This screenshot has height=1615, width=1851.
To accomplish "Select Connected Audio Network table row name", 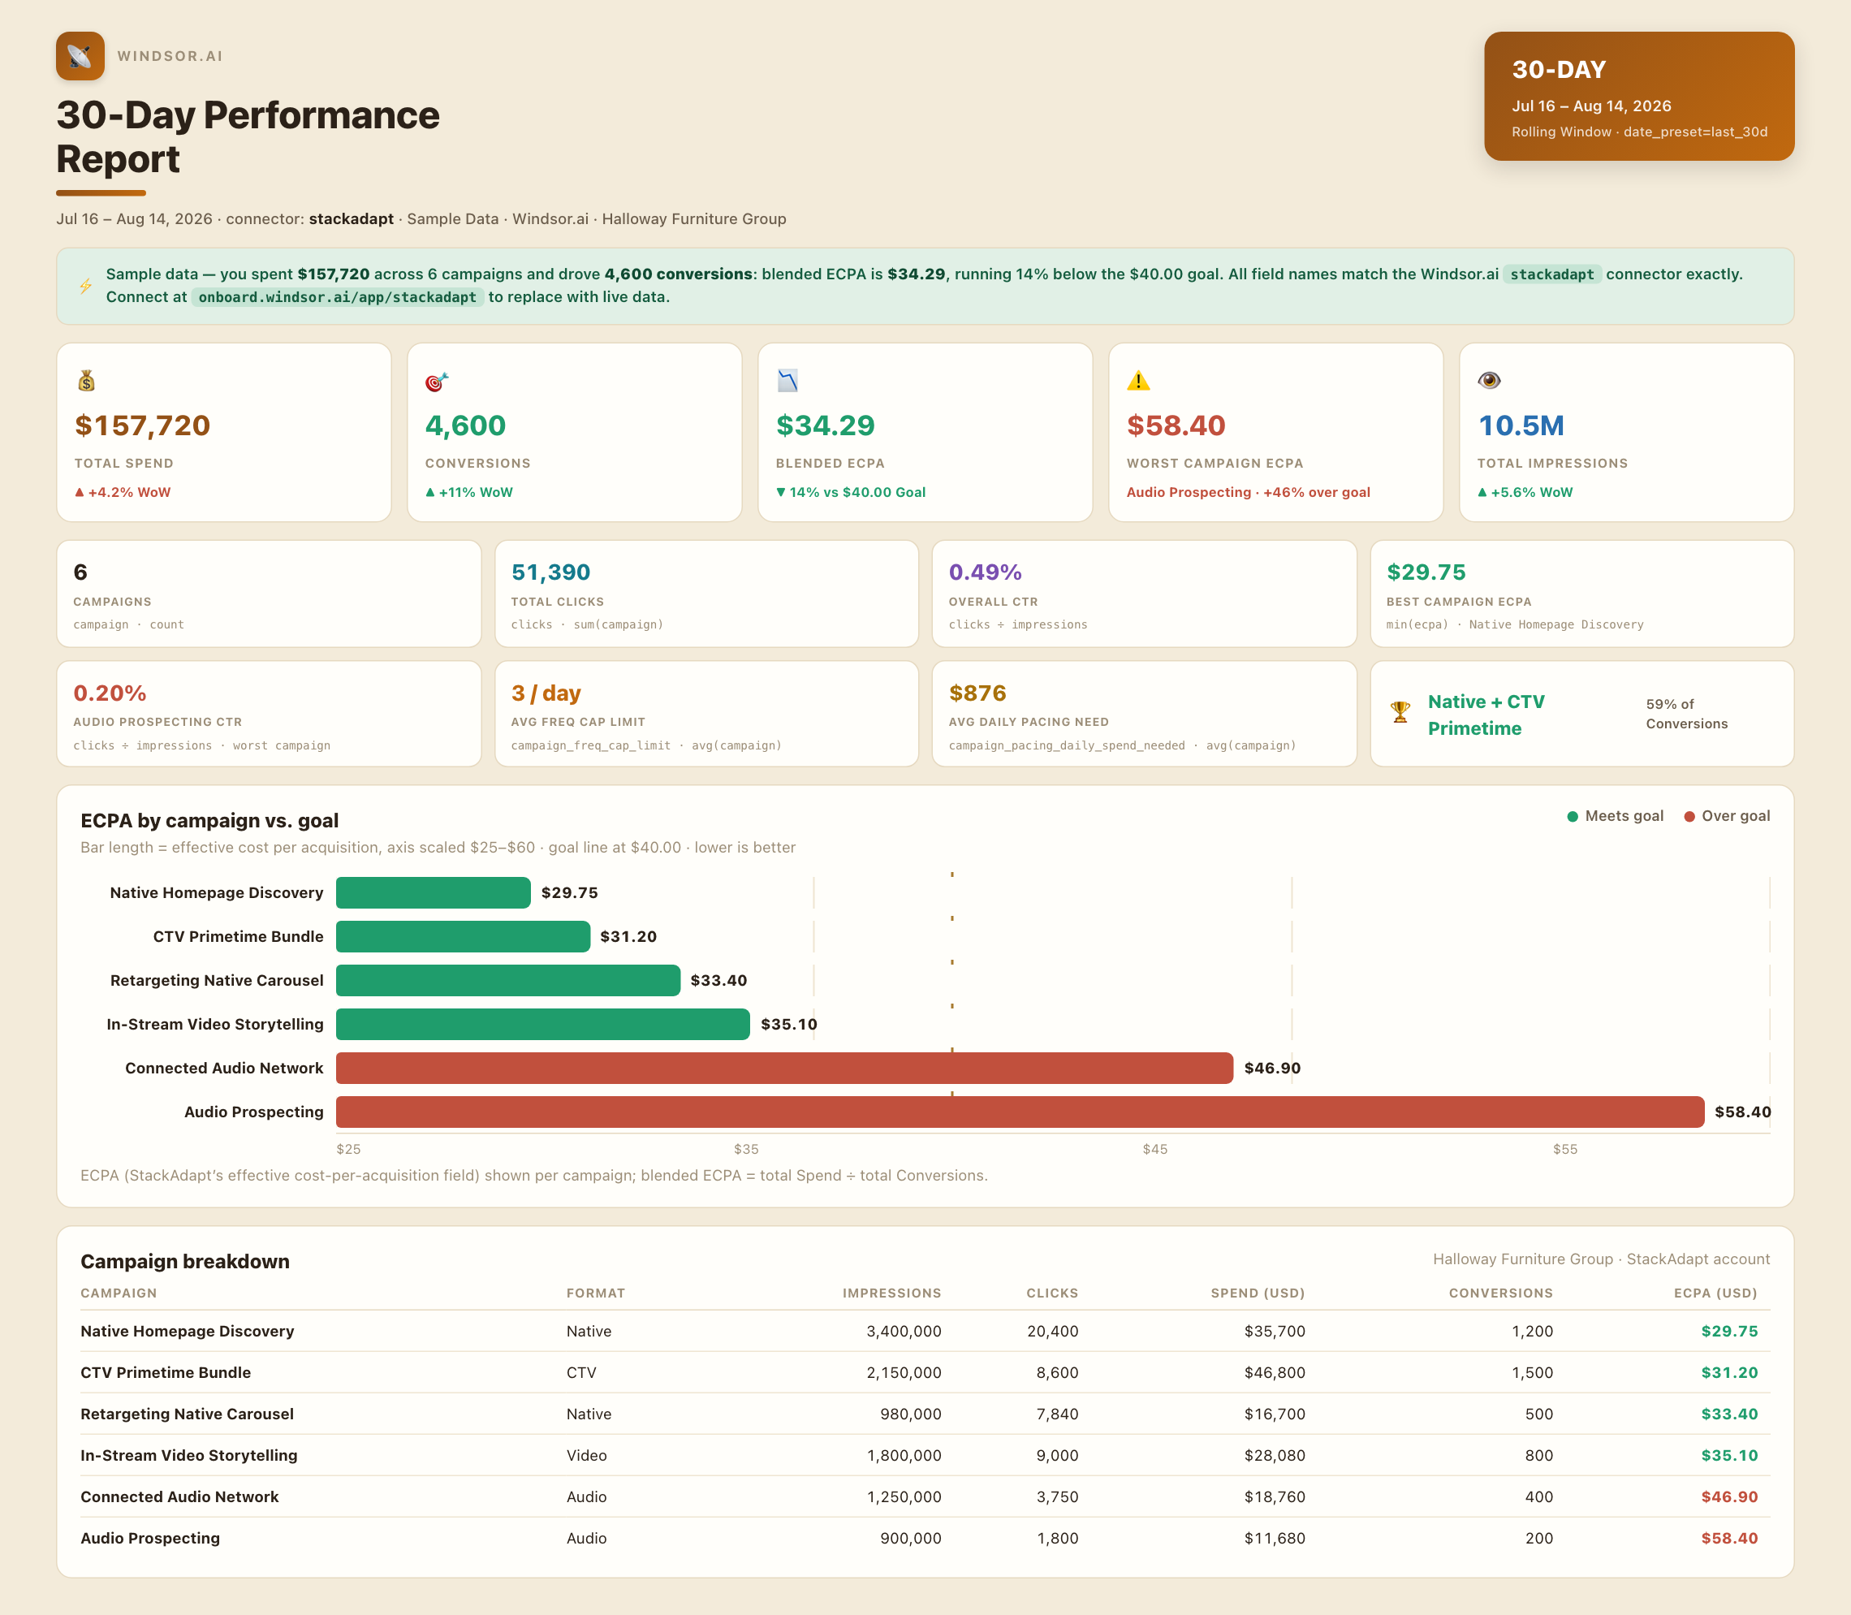I will tap(179, 1497).
